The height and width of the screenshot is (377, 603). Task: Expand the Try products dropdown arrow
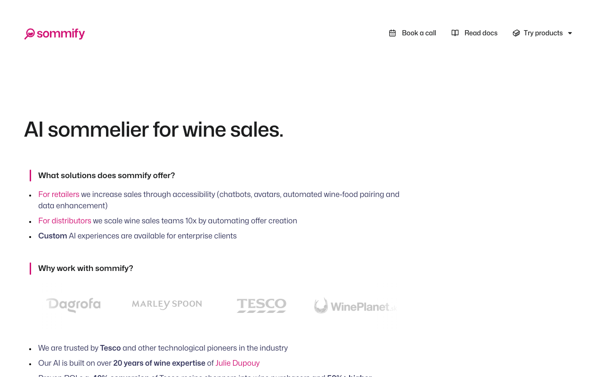[570, 33]
